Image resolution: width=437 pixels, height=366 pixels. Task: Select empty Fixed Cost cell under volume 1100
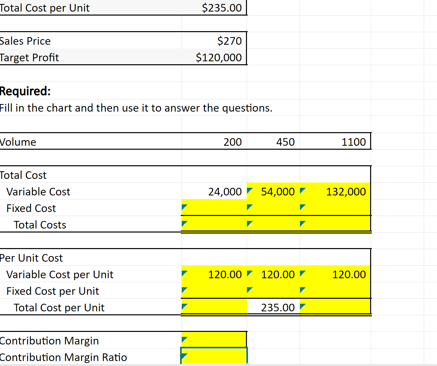335,208
